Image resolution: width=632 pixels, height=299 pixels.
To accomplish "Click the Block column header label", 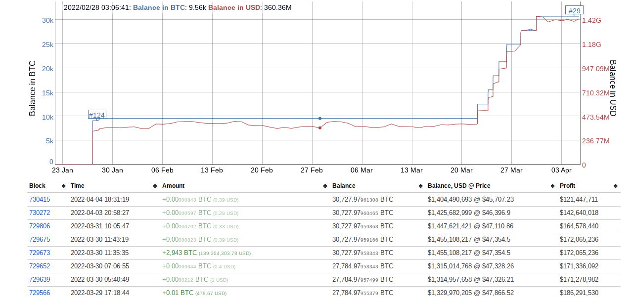I will 37,185.
